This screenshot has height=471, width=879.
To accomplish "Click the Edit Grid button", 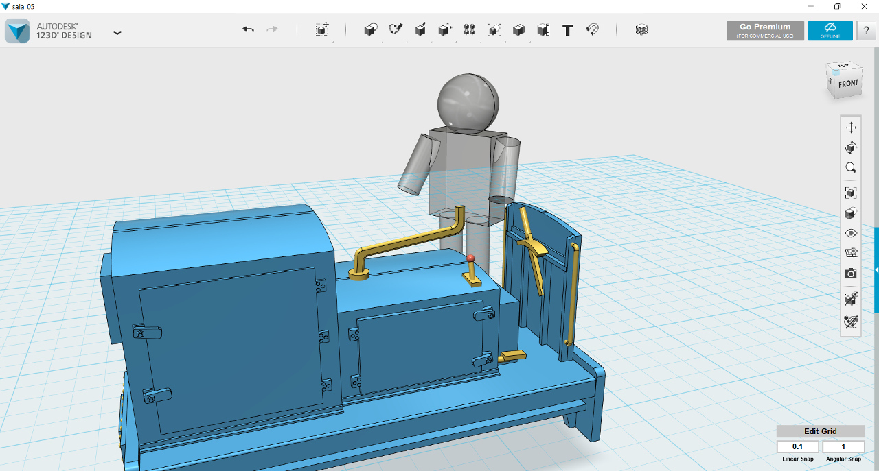I will point(821,431).
